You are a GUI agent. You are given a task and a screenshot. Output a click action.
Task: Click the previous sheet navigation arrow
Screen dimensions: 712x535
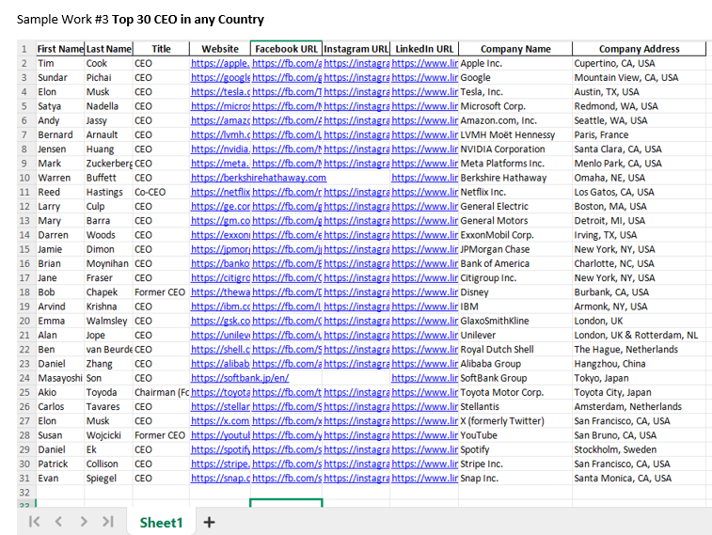tap(58, 522)
